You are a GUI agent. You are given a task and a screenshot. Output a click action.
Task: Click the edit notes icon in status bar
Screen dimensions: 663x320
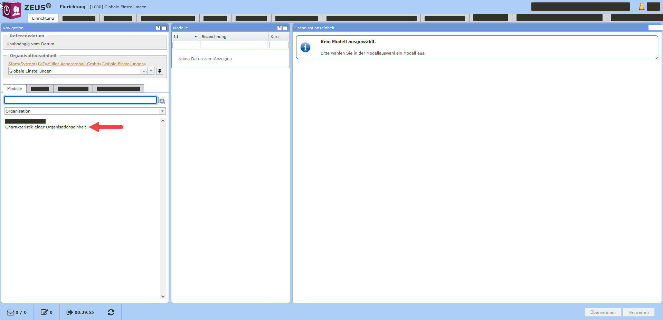[44, 312]
